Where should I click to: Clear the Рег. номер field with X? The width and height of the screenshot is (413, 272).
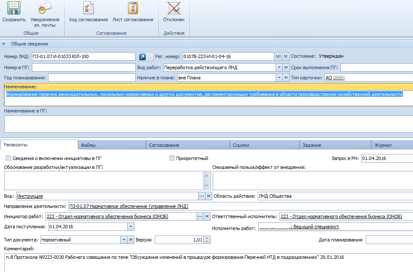coord(286,56)
